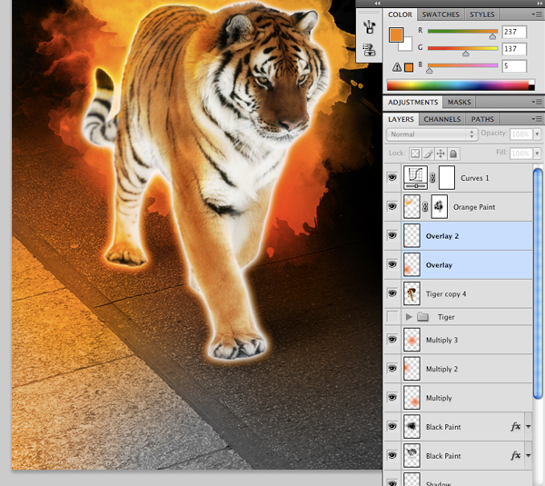Viewport: 545px width, 486px height.
Task: Click the Tiger group folder icon
Action: click(x=422, y=317)
